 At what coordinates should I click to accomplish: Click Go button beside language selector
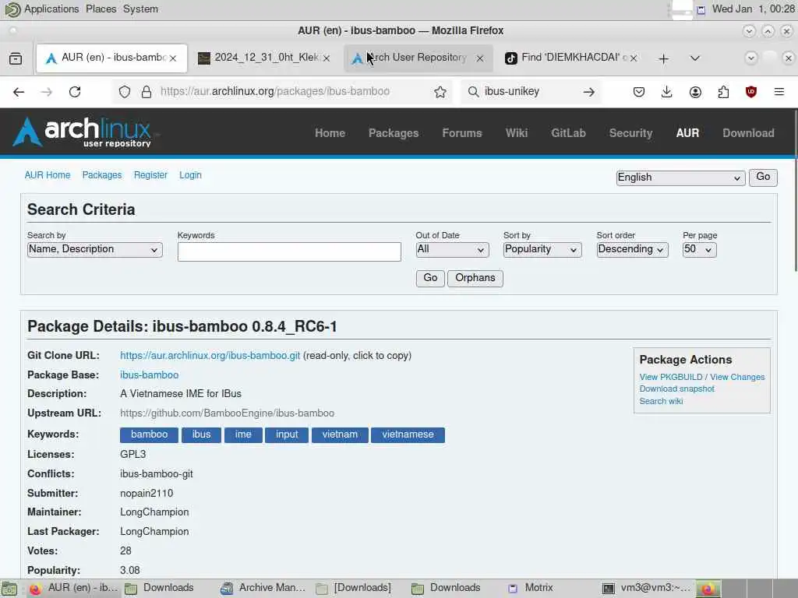pyautogui.click(x=763, y=178)
